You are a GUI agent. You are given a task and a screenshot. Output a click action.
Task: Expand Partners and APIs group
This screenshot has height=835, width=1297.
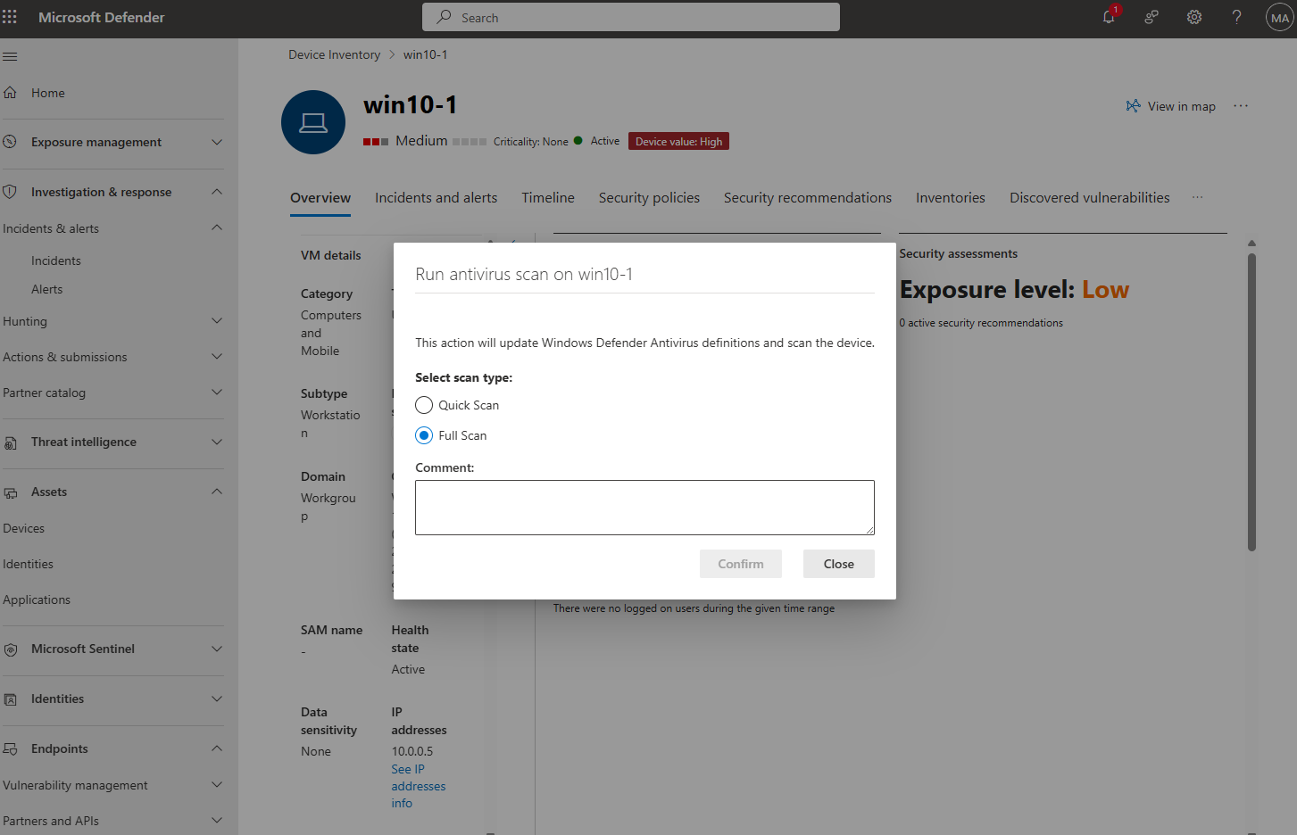coord(217,820)
